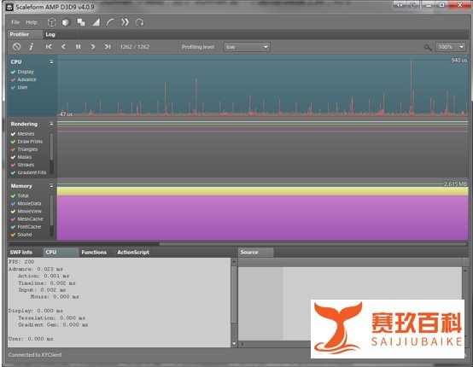Step back one frame
Viewport: 473px width, 367px height.
pos(63,47)
